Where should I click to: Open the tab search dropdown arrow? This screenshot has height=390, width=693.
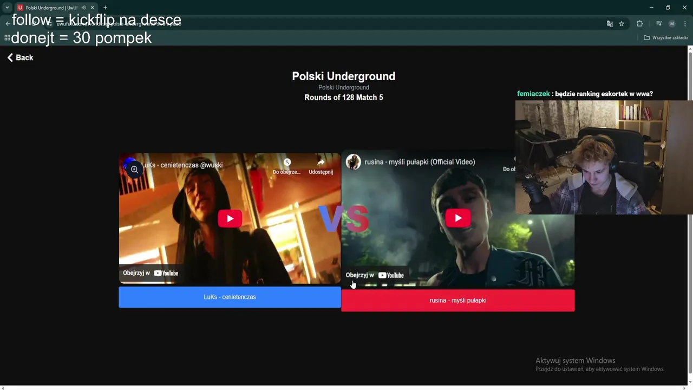click(7, 8)
